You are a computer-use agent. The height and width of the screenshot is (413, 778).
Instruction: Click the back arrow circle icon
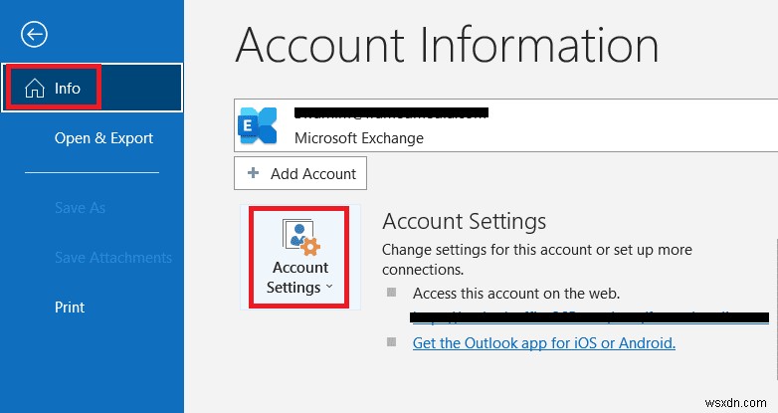[x=35, y=35]
